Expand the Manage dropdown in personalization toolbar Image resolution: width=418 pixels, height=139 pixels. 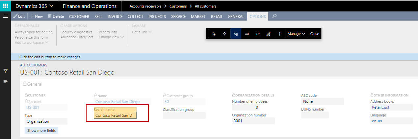click(x=296, y=34)
